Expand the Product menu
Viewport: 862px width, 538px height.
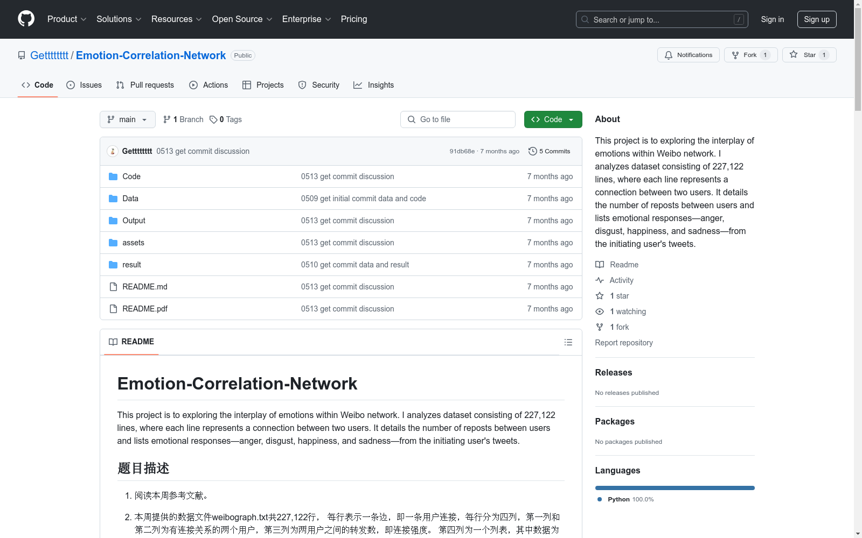(x=67, y=19)
